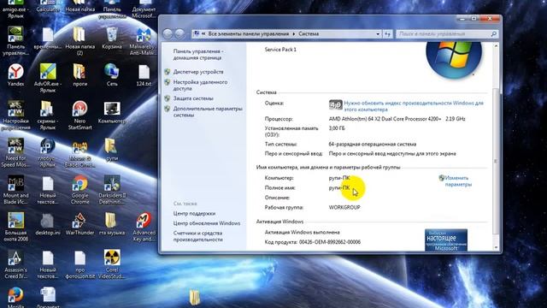Open the 'глобус Ярлык' desktop shortcut
547x308 pixels.
point(48,152)
